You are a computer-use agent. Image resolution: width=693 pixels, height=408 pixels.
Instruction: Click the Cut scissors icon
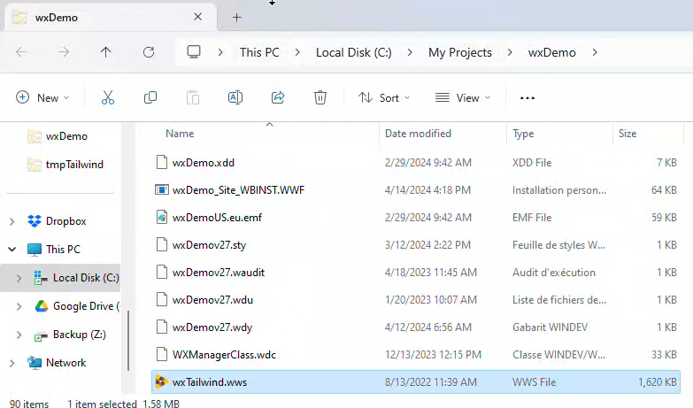tap(108, 98)
